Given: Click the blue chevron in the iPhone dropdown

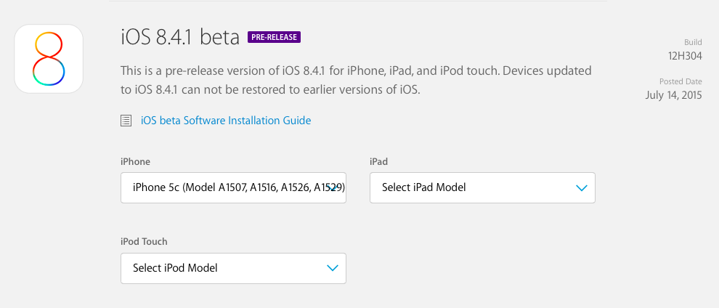Looking at the screenshot, I should coord(333,187).
